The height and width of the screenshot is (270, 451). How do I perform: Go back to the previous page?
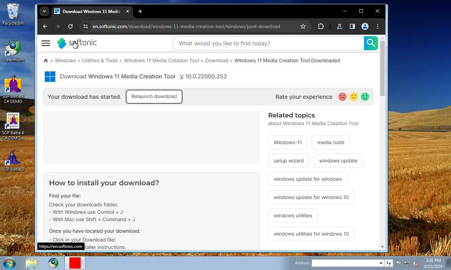point(45,26)
